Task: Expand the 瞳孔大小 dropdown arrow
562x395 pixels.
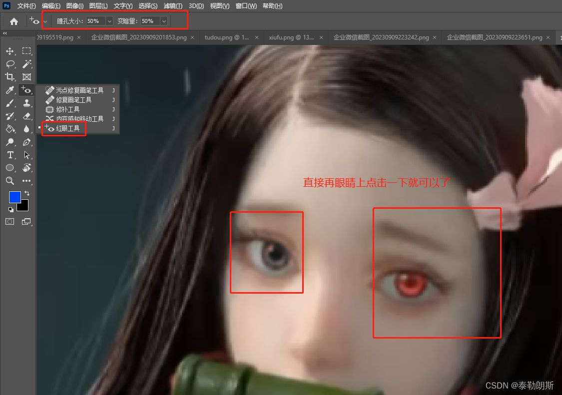Action: coord(110,21)
